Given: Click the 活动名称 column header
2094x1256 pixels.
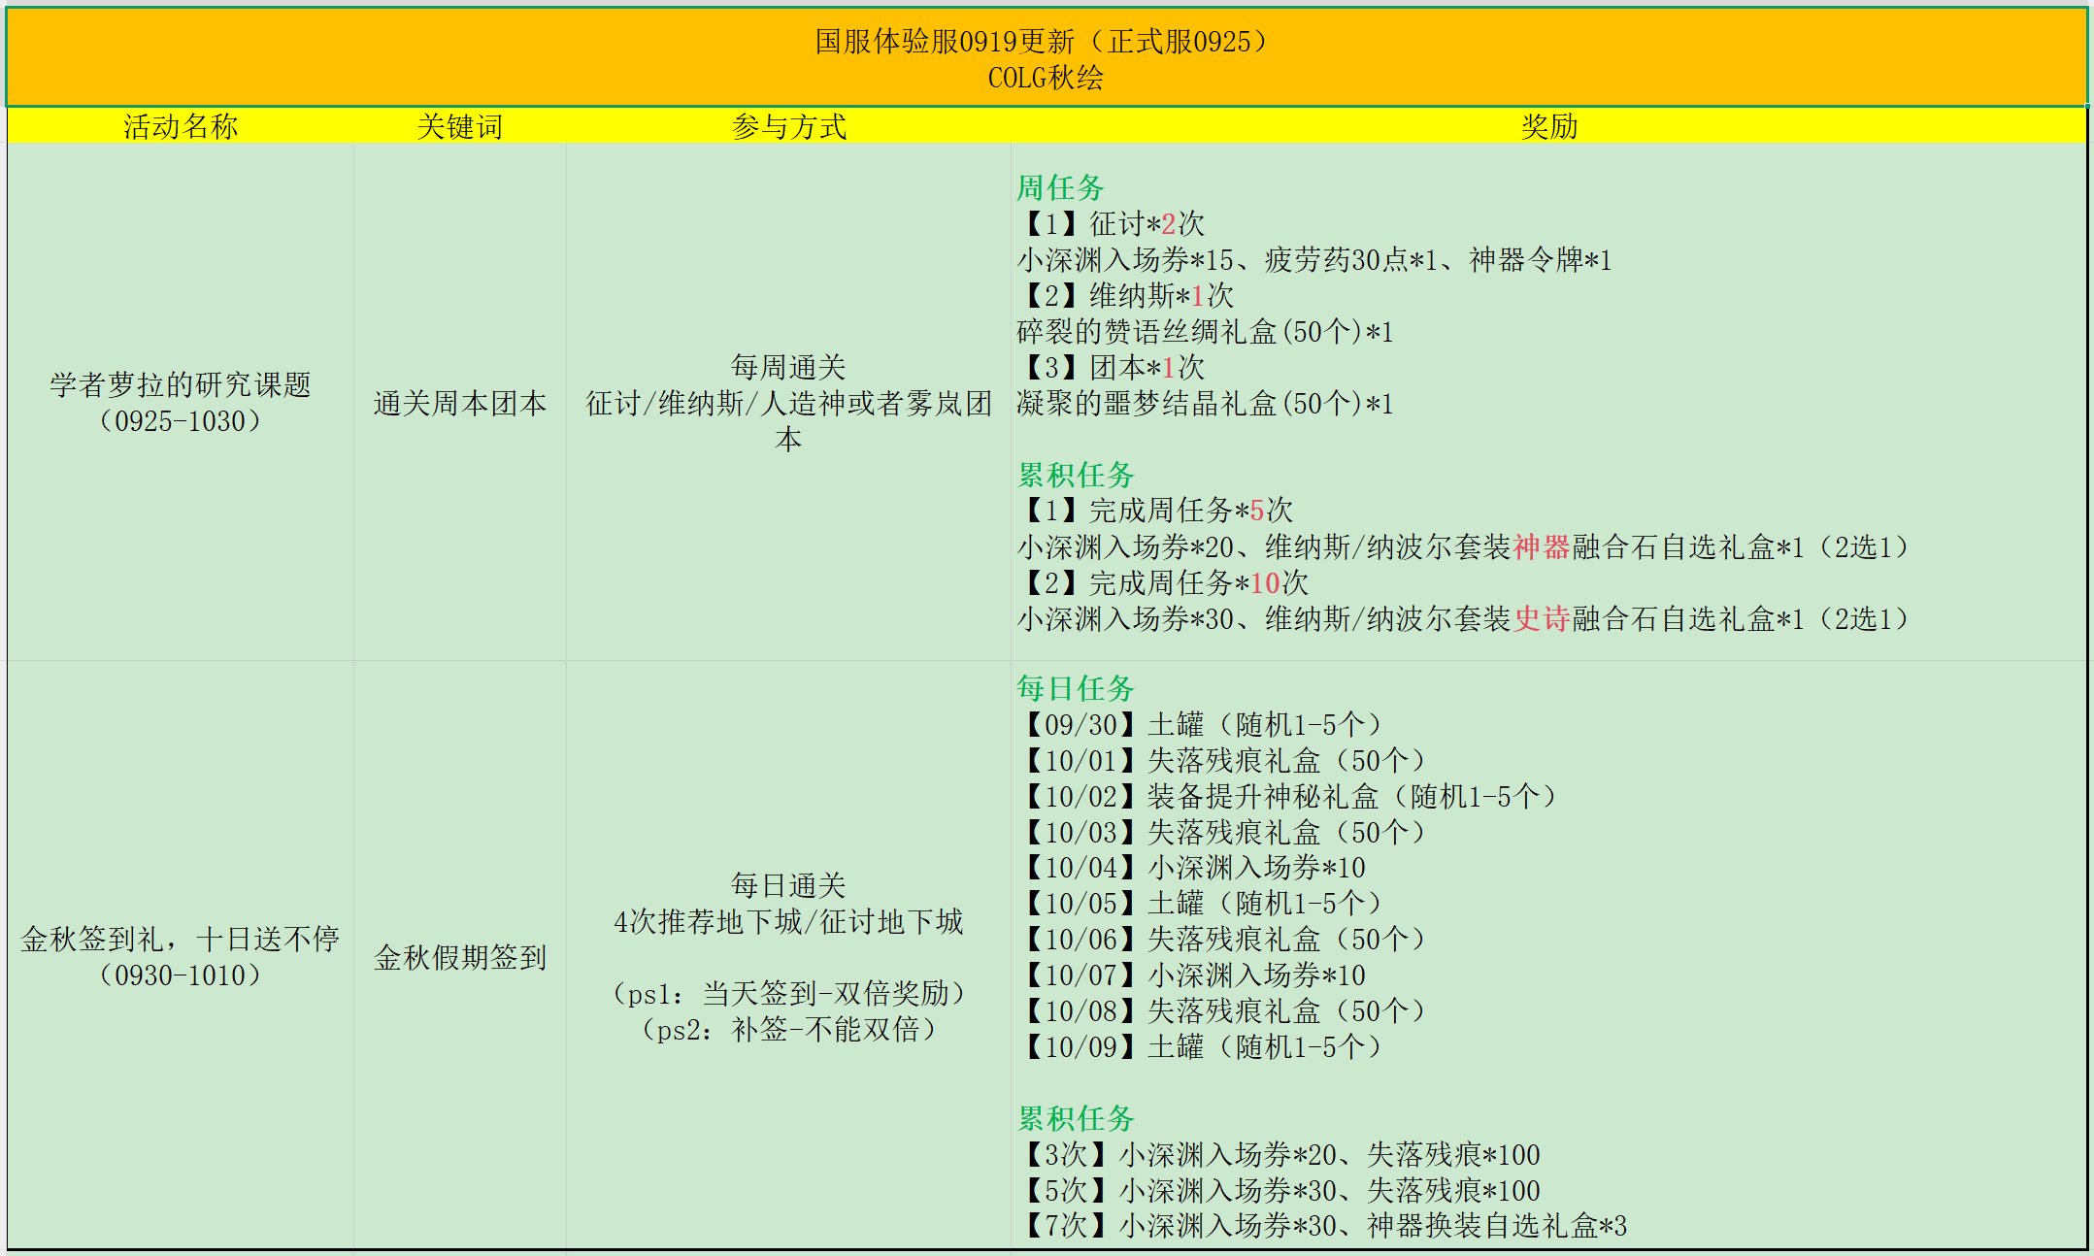Looking at the screenshot, I should pos(181,126).
